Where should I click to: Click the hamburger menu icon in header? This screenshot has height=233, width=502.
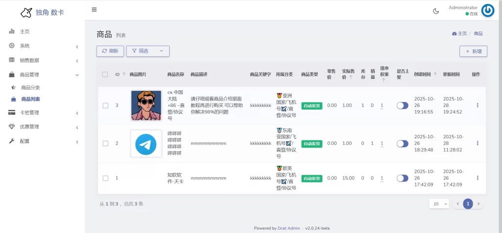pyautogui.click(x=94, y=9)
